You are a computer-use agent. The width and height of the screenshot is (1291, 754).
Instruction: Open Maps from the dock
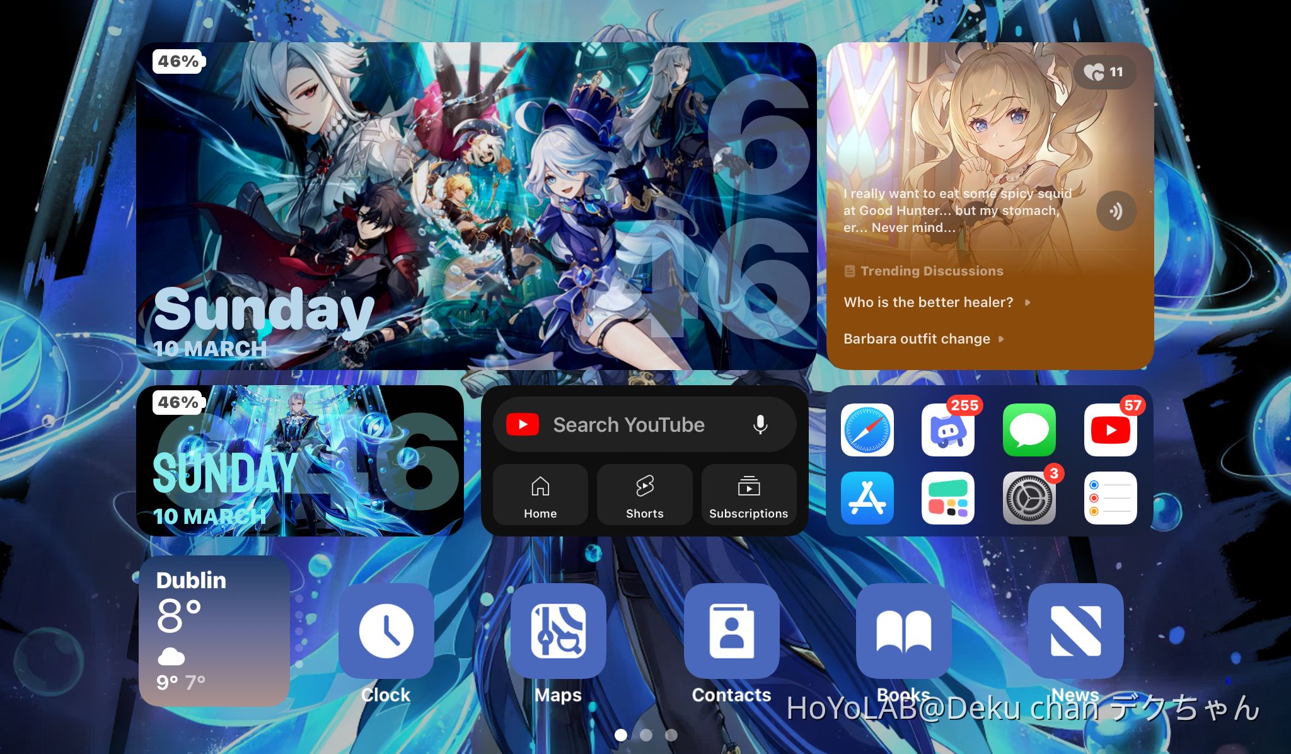[558, 632]
